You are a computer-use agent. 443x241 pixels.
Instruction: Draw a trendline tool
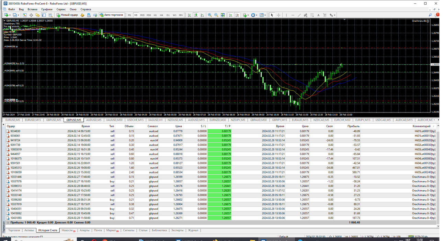point(299,15)
